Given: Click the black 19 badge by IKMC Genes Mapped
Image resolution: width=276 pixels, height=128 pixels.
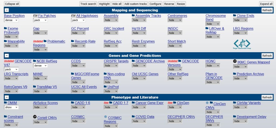Looking at the screenshot, I should 235,61.
